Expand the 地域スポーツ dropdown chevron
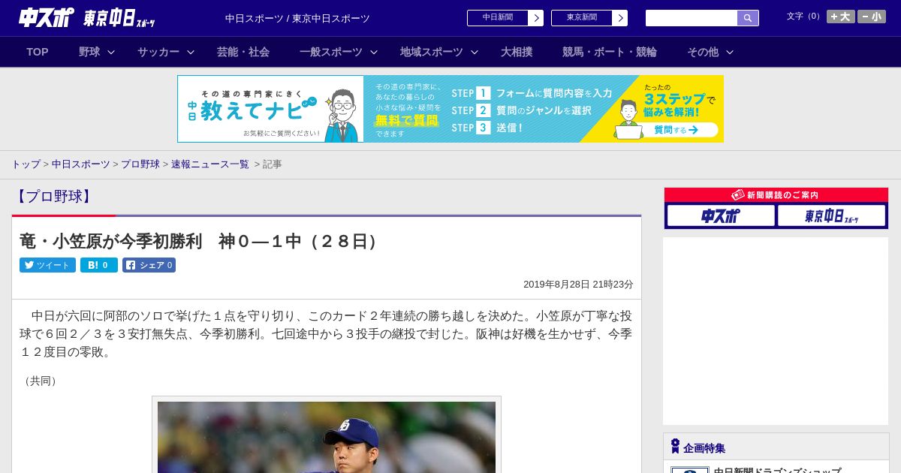 pyautogui.click(x=475, y=52)
